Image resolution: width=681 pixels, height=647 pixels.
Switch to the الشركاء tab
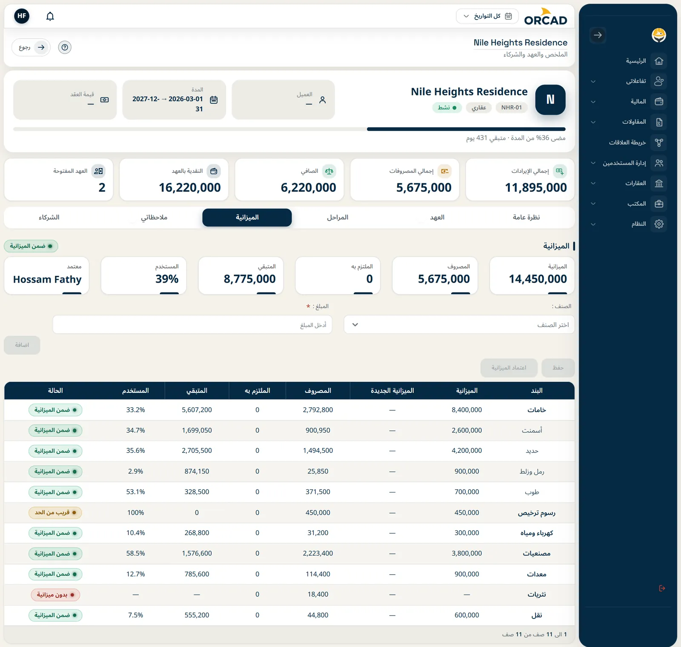click(49, 218)
